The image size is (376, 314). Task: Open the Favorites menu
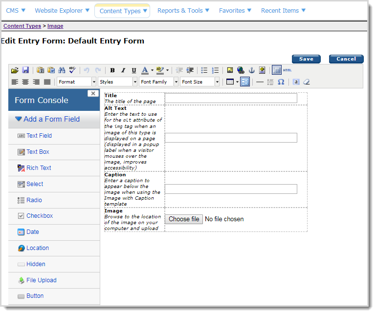(x=236, y=11)
